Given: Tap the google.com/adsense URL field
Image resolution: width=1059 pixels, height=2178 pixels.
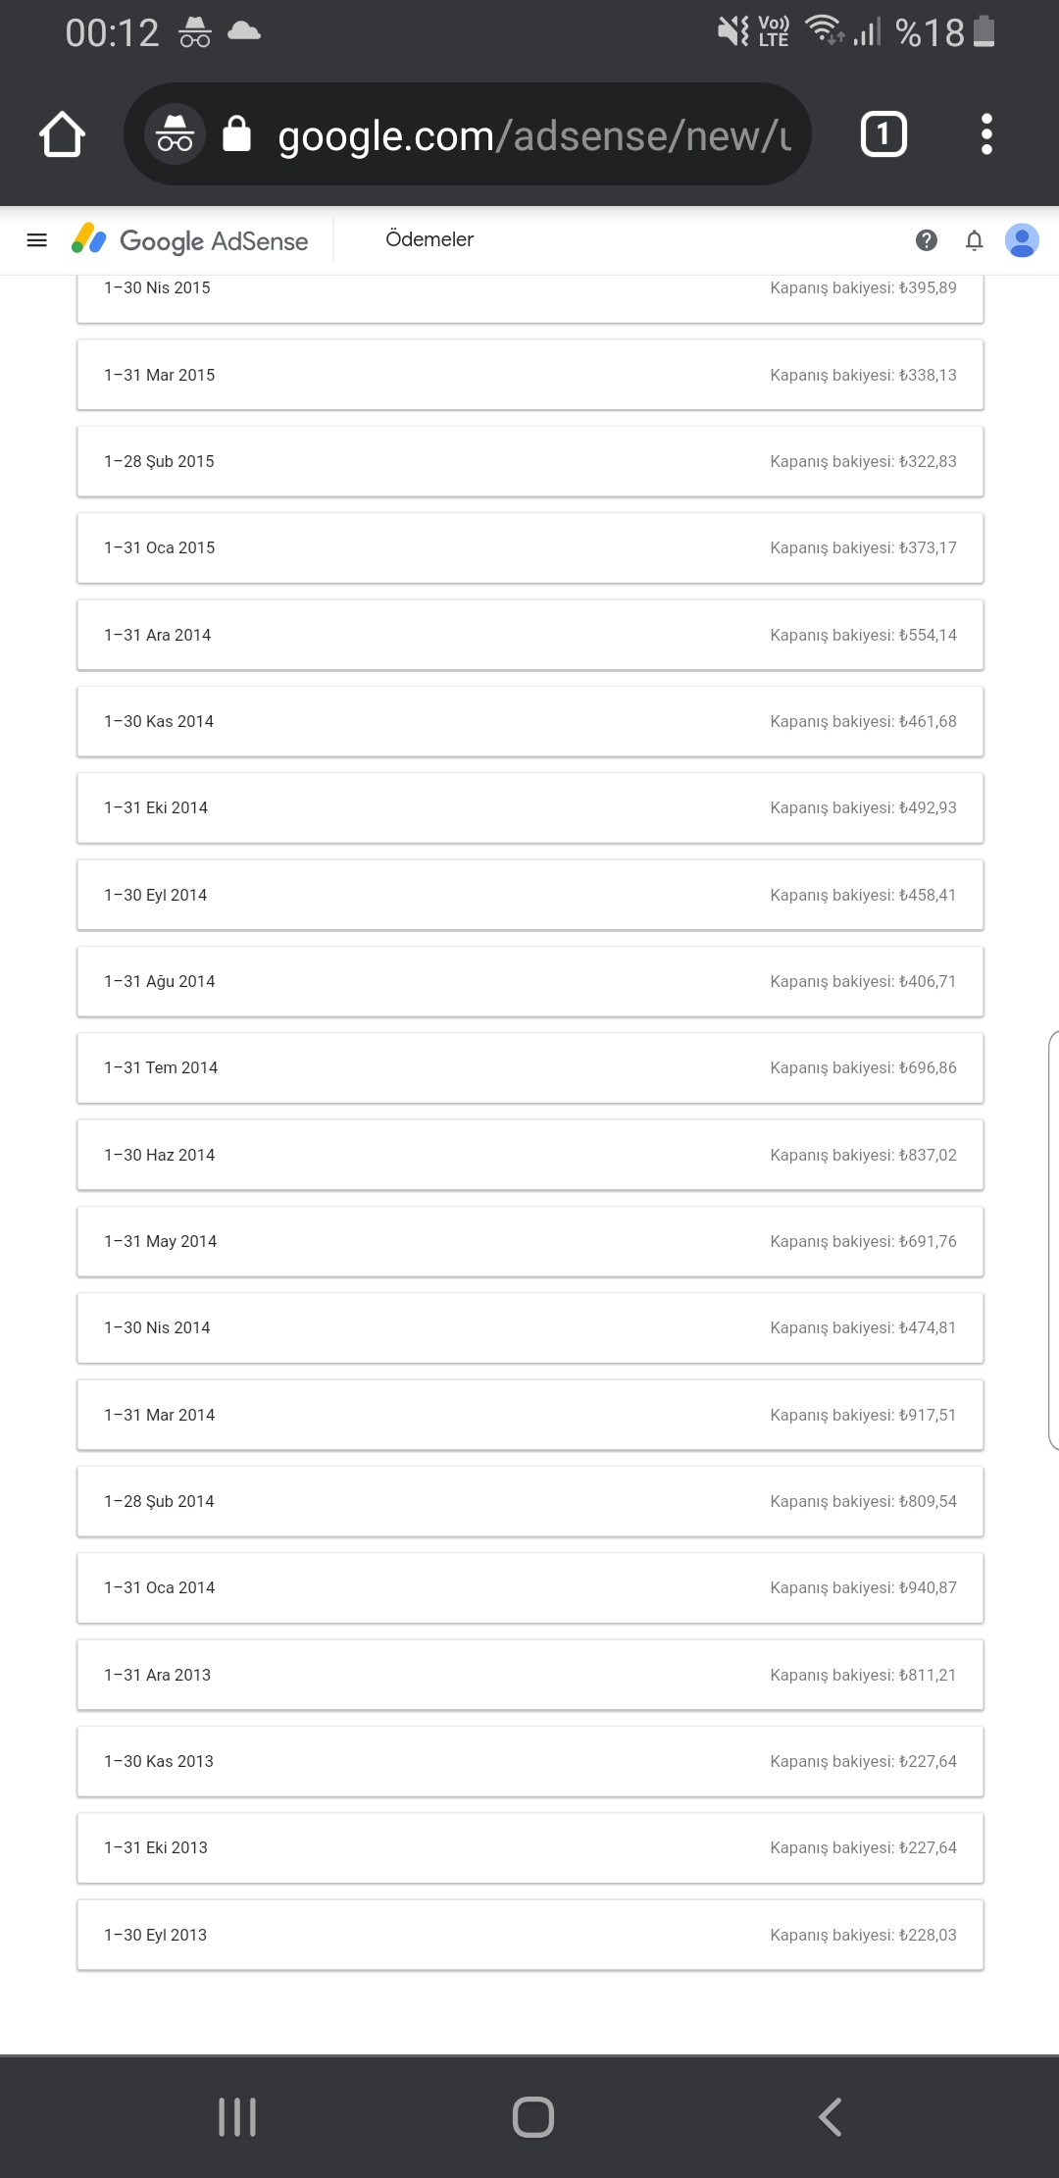Looking at the screenshot, I should 534,135.
